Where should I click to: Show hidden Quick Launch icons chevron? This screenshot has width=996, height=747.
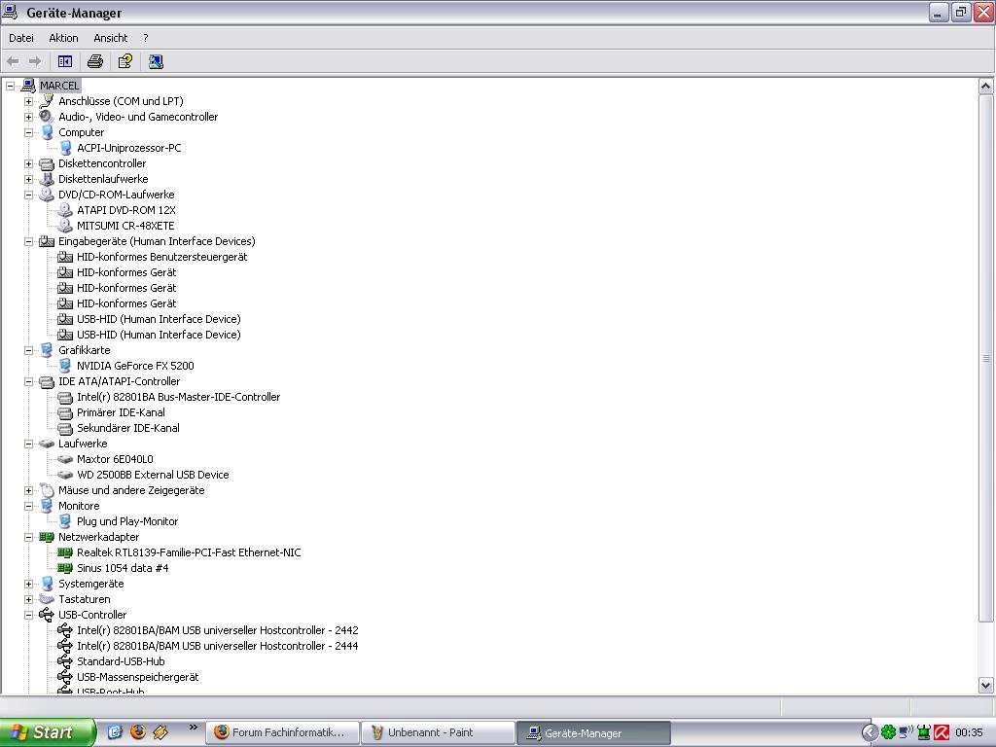(194, 728)
